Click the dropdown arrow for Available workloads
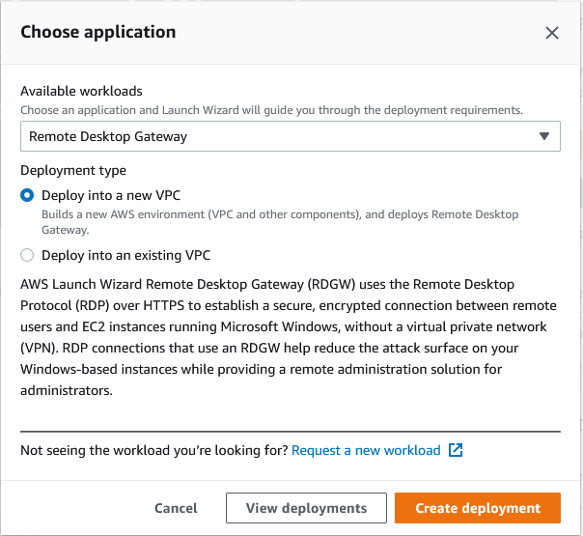The image size is (583, 536). click(x=545, y=136)
